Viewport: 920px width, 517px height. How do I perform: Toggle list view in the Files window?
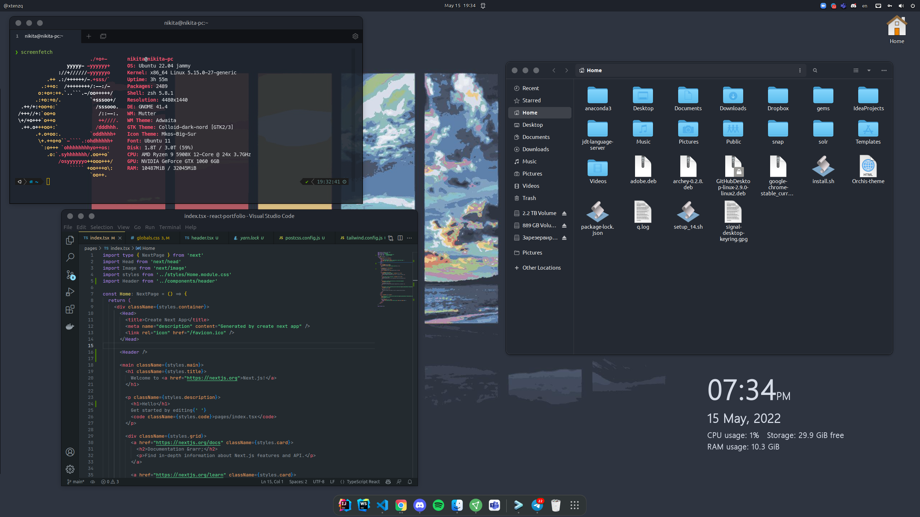click(856, 70)
